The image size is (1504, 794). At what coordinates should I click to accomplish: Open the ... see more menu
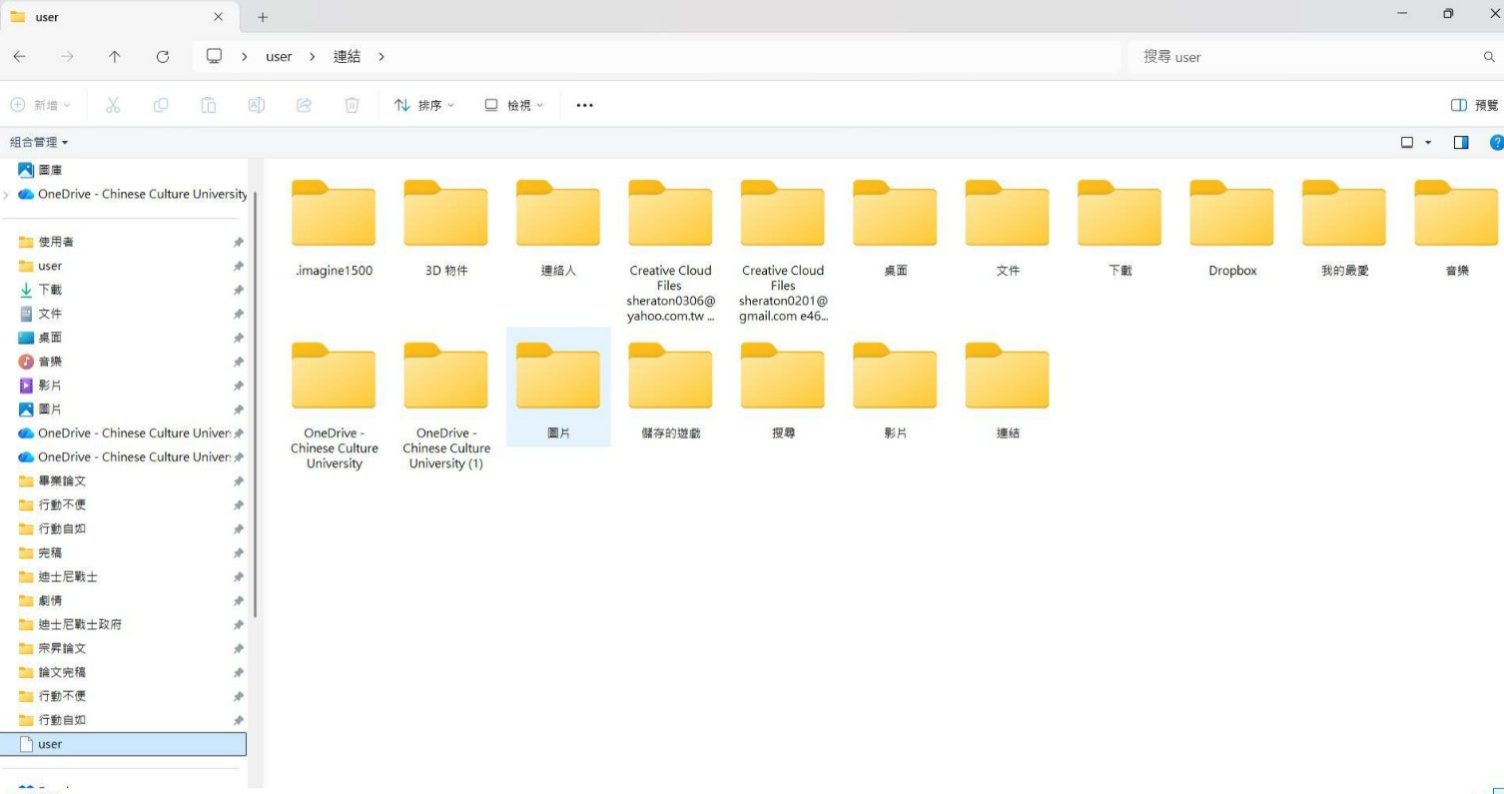(584, 104)
